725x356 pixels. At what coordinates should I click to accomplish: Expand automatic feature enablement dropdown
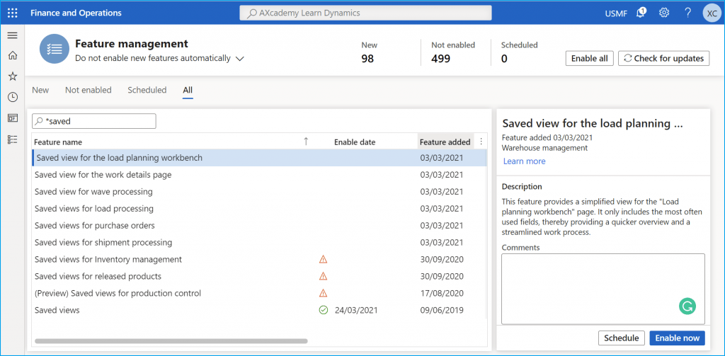239,58
